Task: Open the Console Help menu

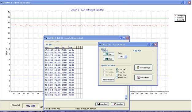Action: click(x=58, y=41)
